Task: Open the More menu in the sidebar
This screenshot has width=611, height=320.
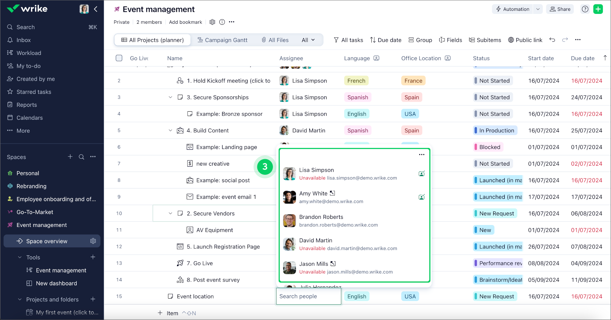Action: (x=22, y=130)
